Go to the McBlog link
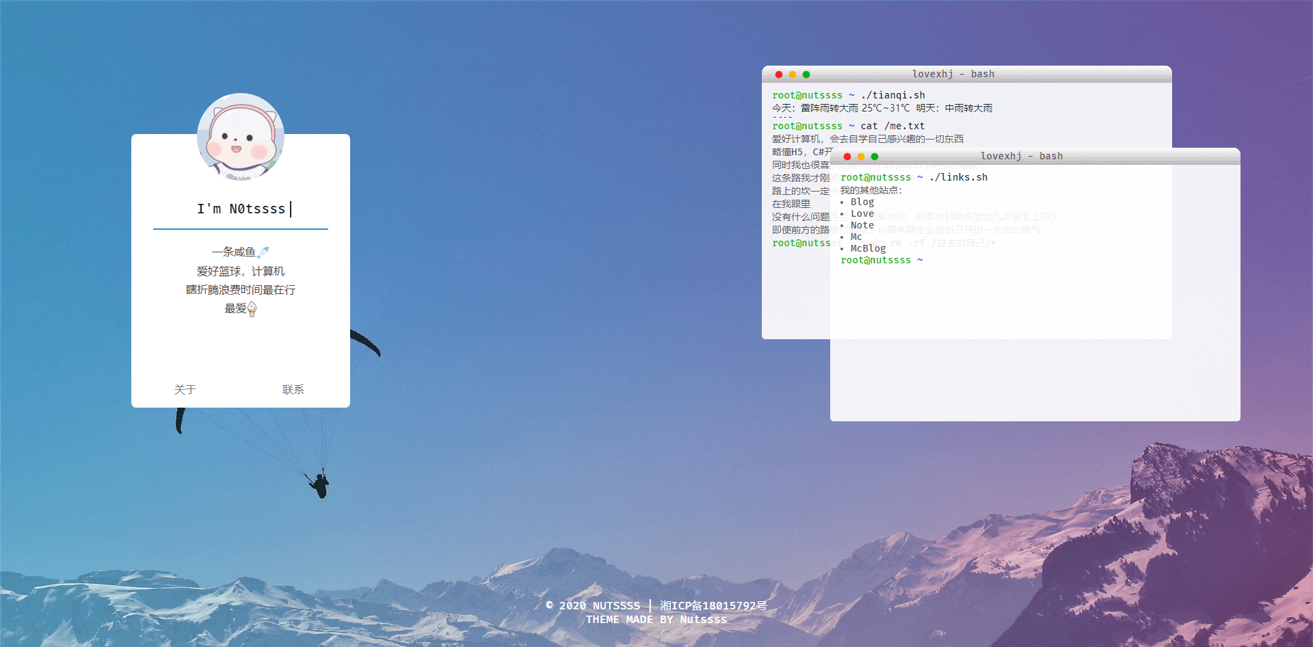Image resolution: width=1313 pixels, height=647 pixels. point(868,249)
